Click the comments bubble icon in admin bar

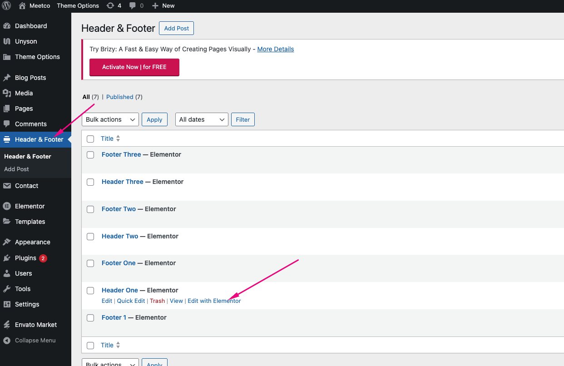pos(133,6)
